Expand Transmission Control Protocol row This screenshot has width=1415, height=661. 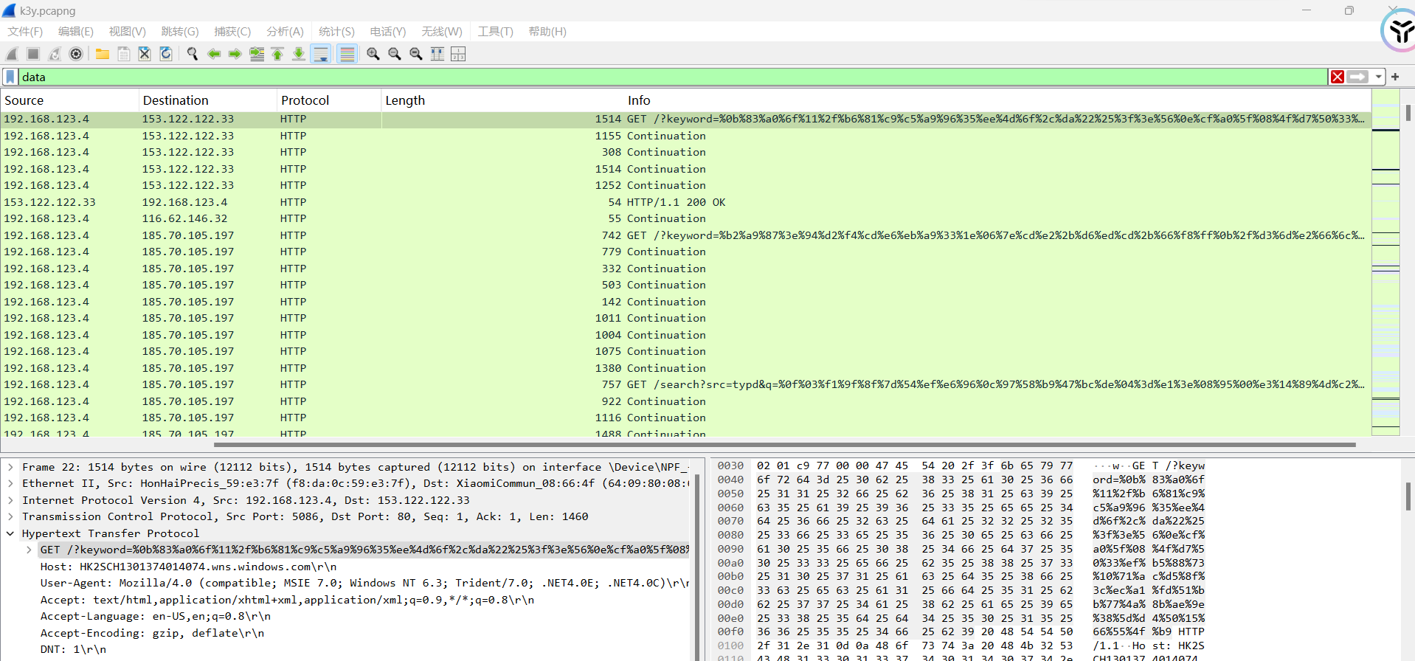10,517
